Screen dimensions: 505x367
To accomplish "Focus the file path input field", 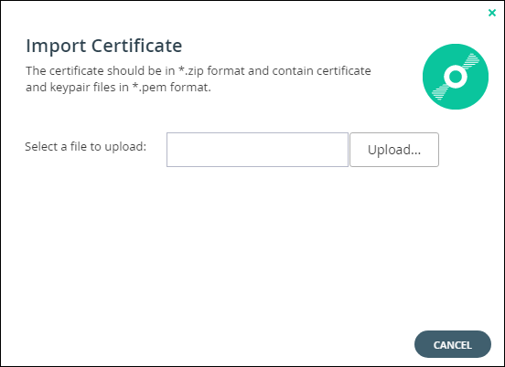I will (257, 150).
